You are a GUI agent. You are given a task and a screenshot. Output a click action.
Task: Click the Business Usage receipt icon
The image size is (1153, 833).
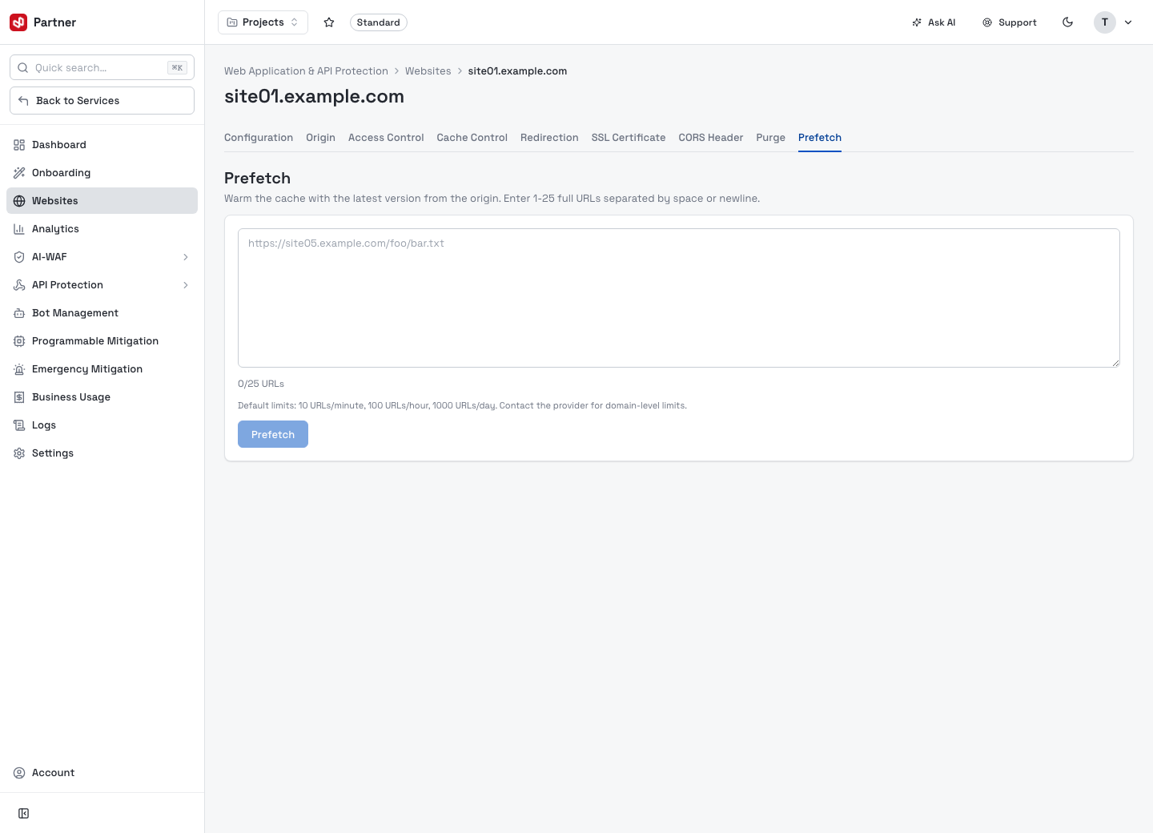19,397
